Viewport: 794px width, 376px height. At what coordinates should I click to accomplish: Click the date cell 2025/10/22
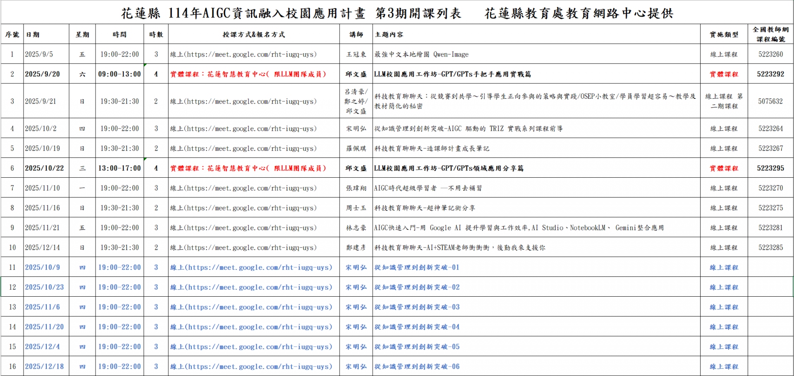click(45, 168)
